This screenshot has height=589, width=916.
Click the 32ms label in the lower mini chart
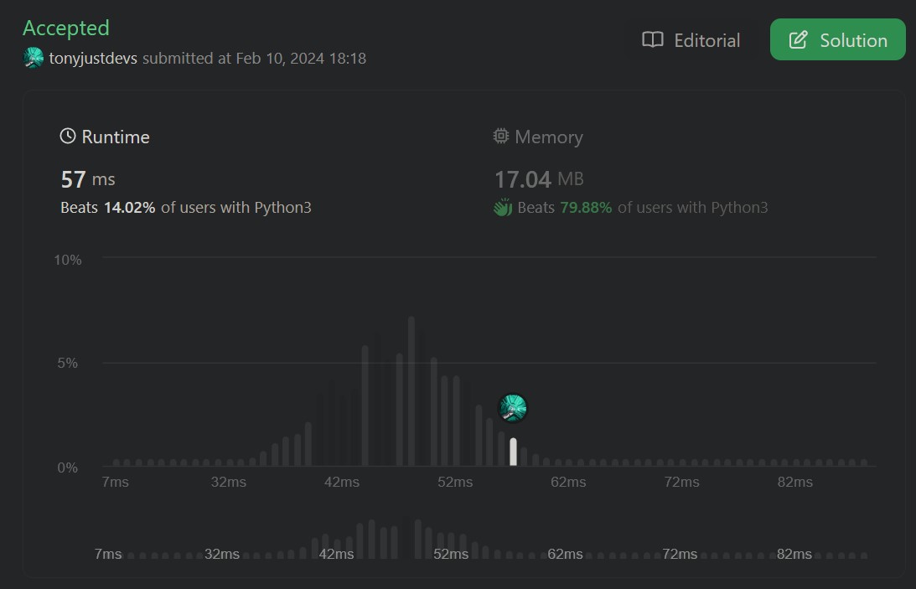pyautogui.click(x=222, y=554)
